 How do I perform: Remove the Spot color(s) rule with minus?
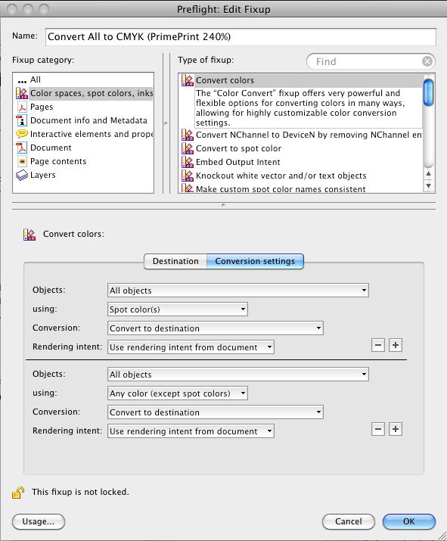point(378,345)
